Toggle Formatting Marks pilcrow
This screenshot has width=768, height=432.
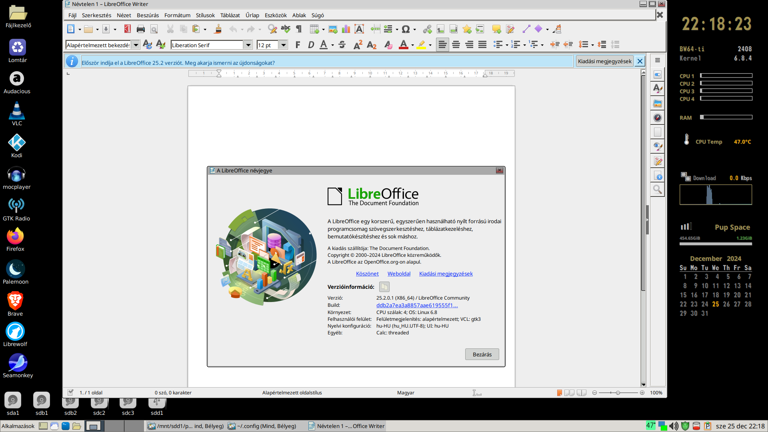[299, 29]
